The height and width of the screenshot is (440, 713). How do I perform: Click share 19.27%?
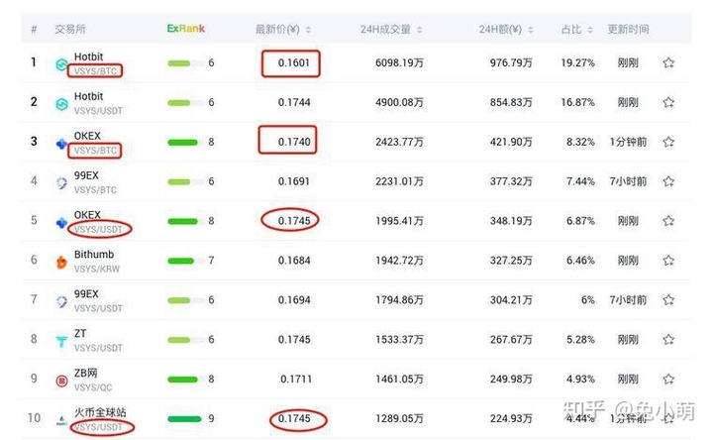pos(577,62)
